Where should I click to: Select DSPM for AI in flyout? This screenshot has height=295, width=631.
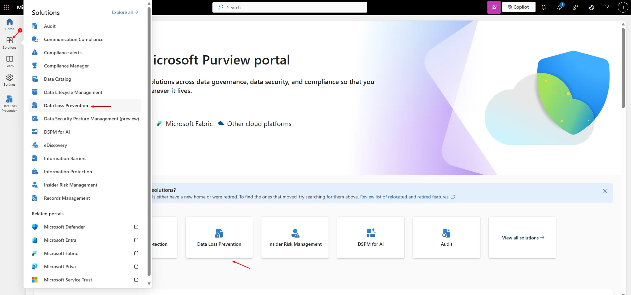point(85,132)
